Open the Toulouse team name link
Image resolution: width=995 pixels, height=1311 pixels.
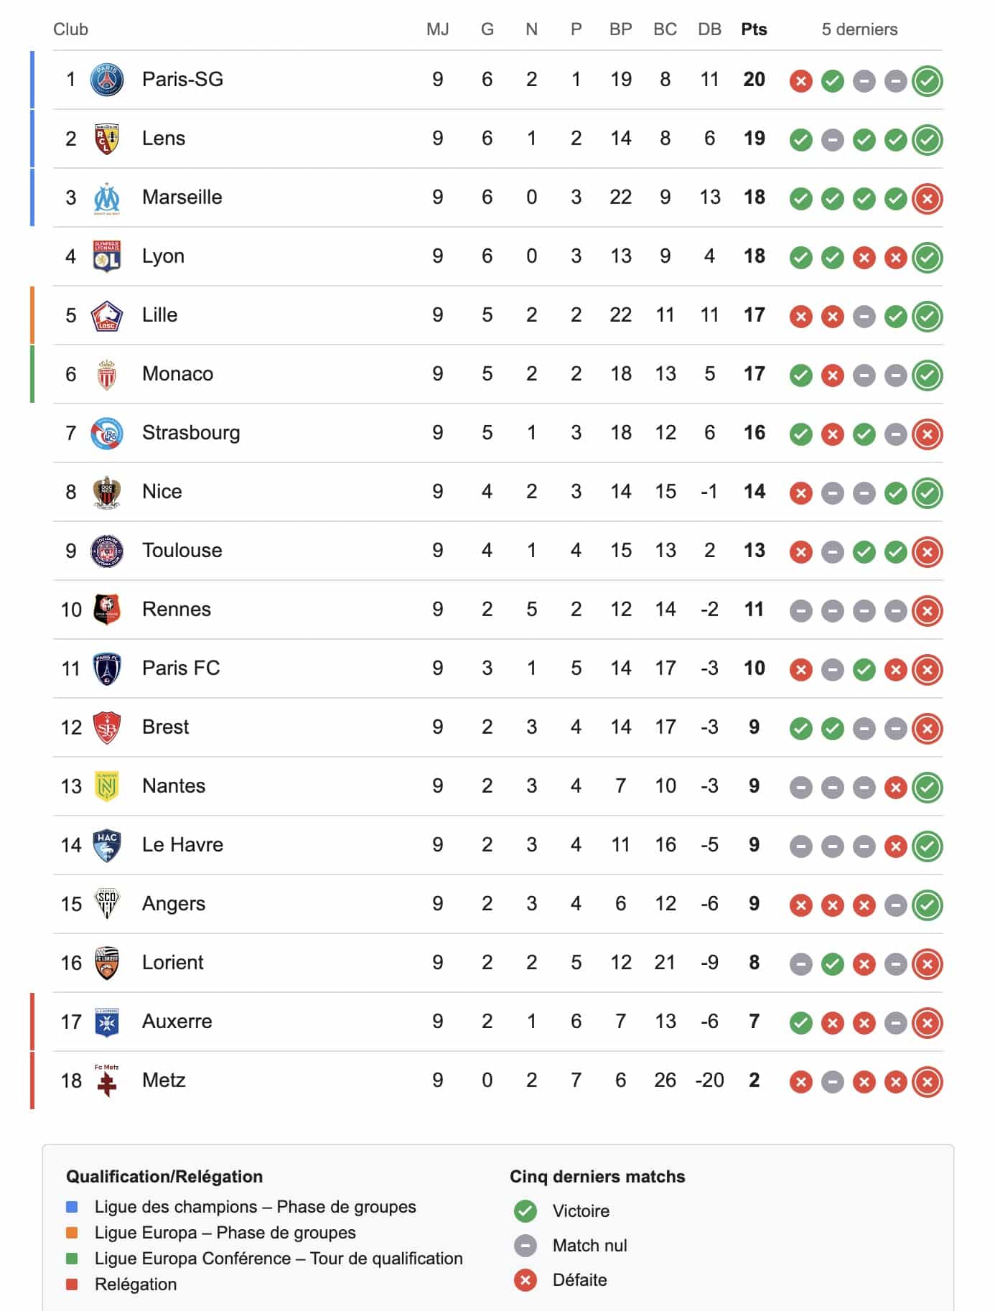[x=182, y=551]
